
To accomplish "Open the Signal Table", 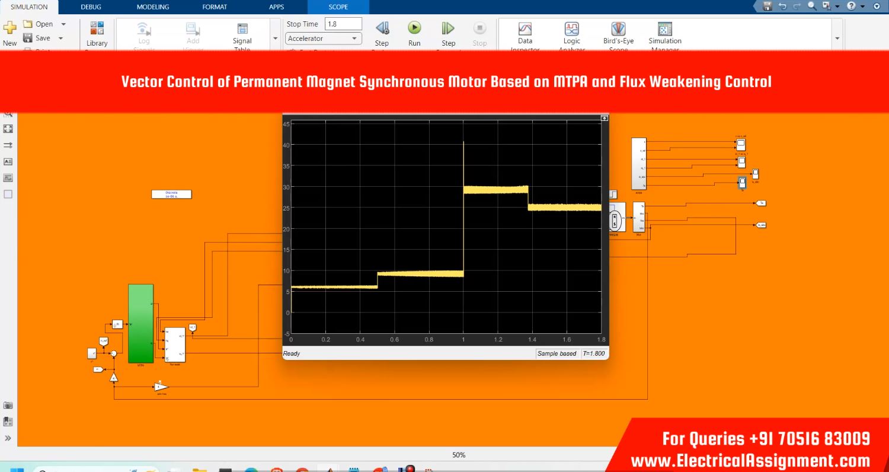I will pyautogui.click(x=242, y=30).
